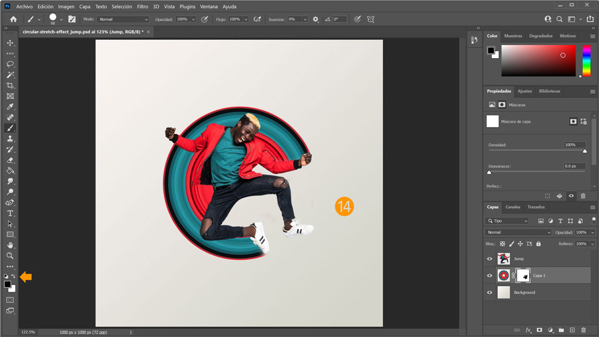Open the brush Modo dropdown
The image size is (599, 337).
coord(124,19)
